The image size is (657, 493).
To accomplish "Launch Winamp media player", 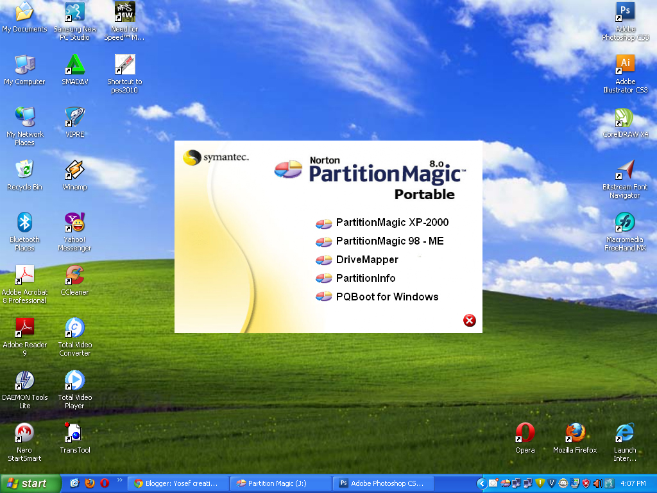I will point(74,171).
